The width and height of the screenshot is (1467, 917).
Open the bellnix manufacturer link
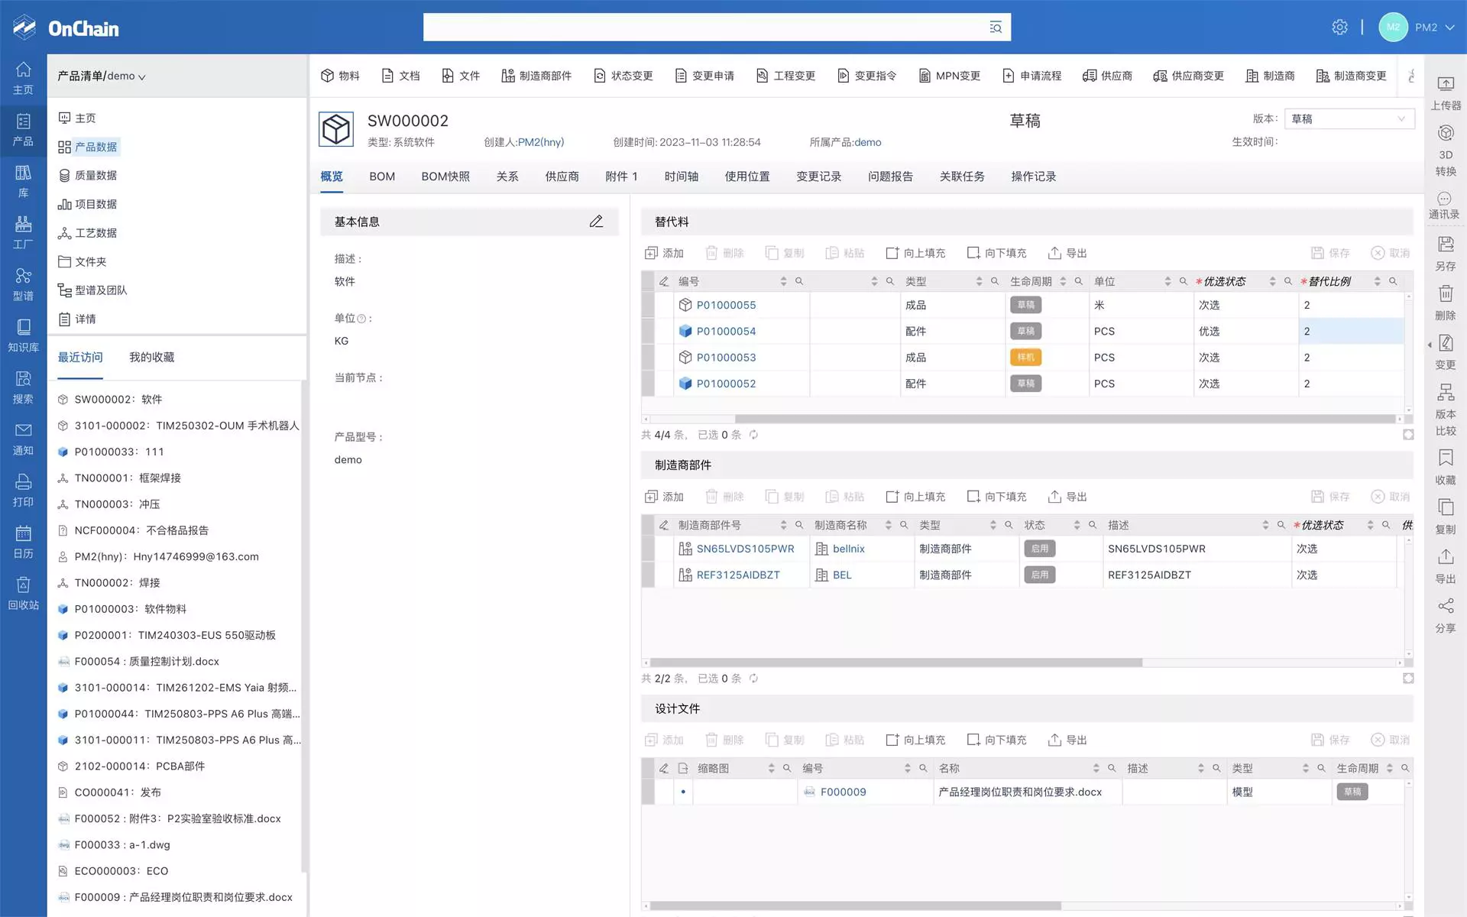pyautogui.click(x=848, y=549)
